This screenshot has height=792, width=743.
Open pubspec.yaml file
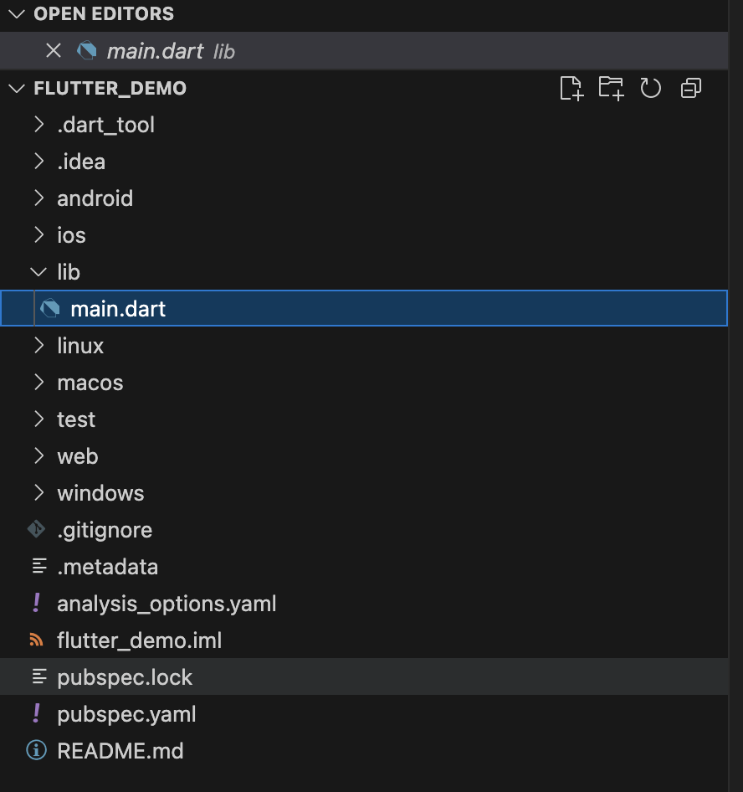[x=126, y=714]
